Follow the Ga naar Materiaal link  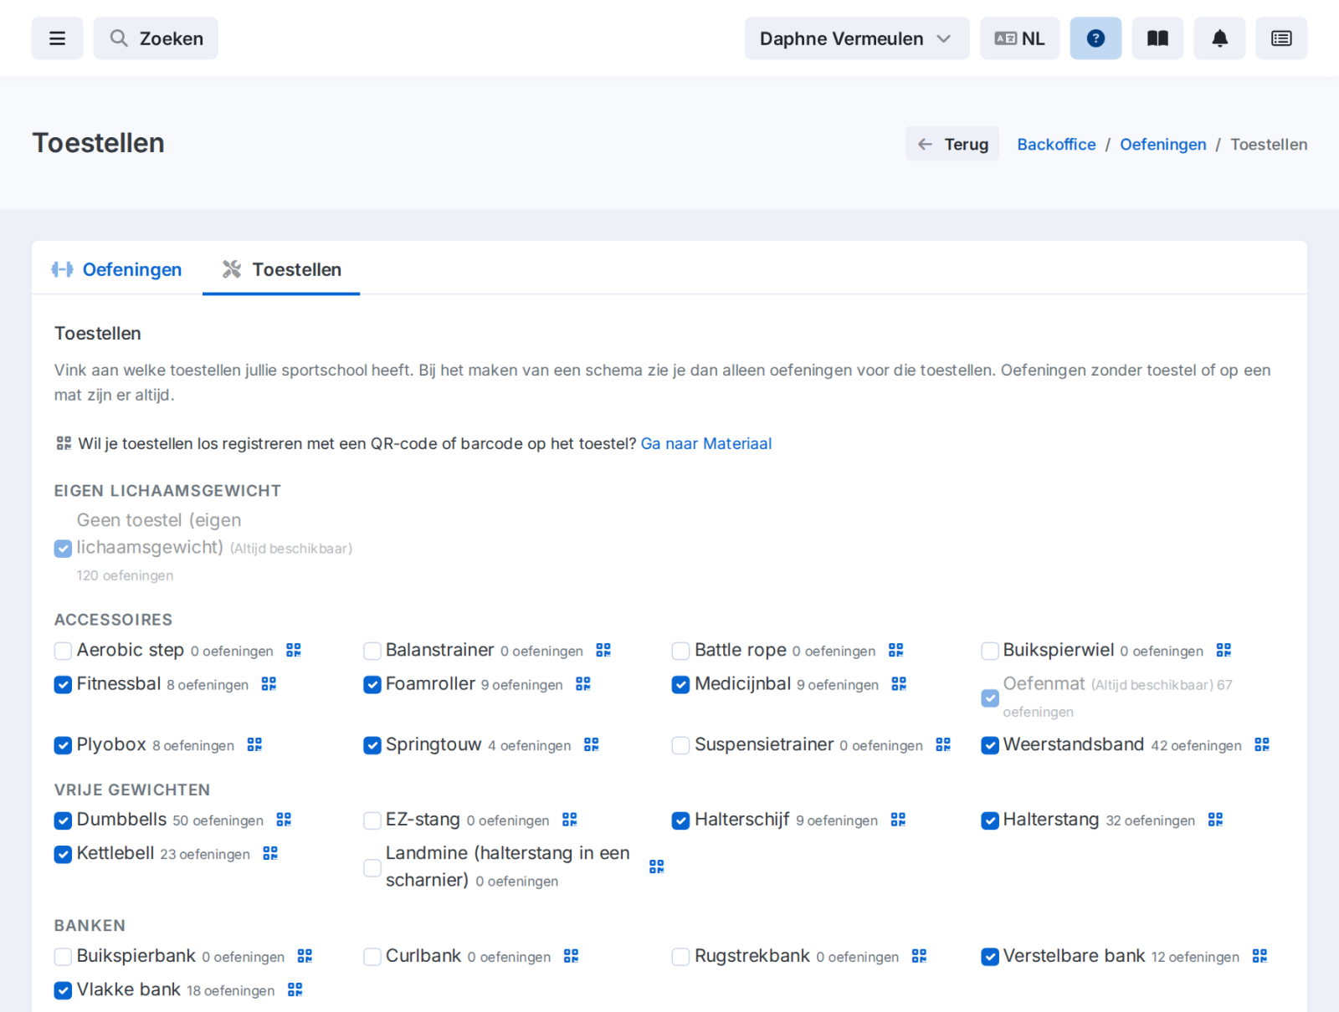[706, 444]
